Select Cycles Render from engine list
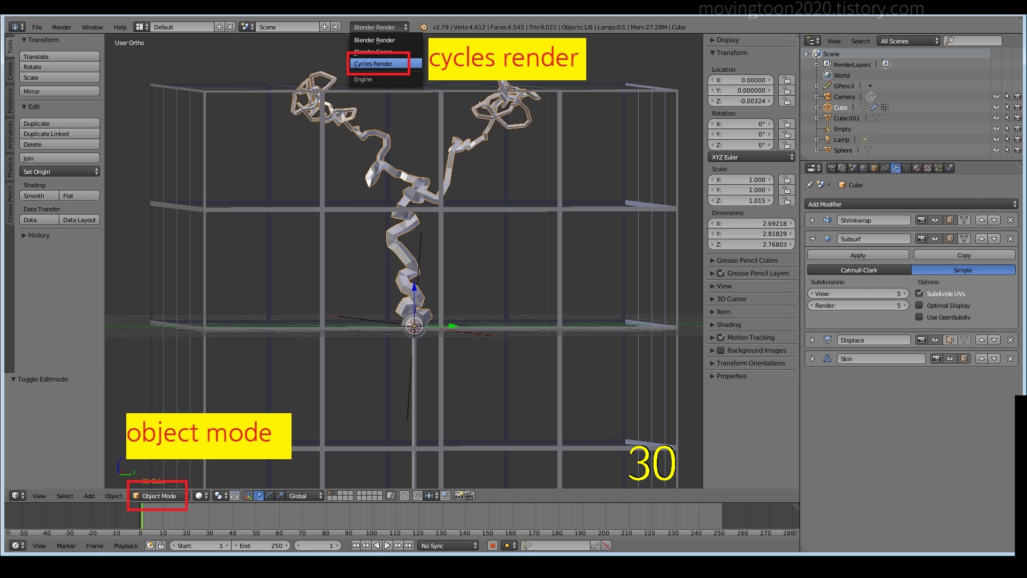Viewport: 1027px width, 578px height. click(385, 63)
